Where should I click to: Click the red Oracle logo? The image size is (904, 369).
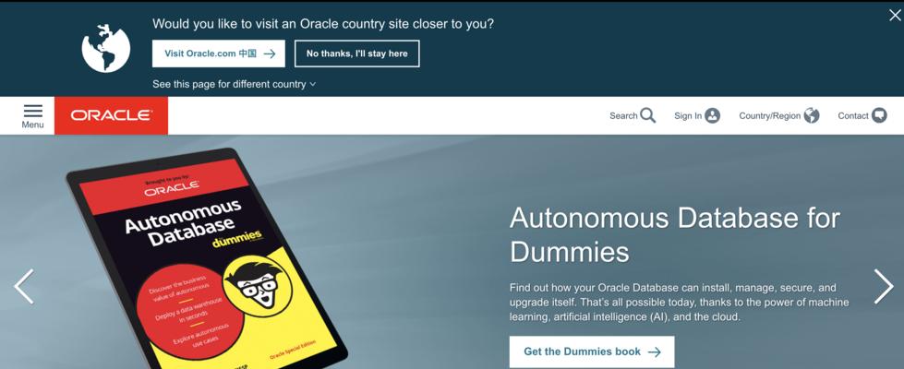pos(112,115)
